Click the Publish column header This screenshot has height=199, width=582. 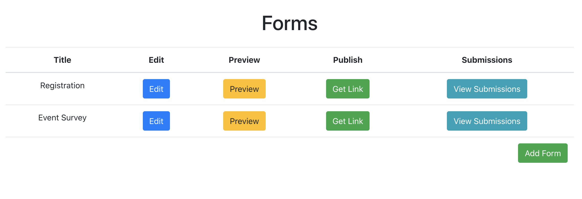pos(348,60)
